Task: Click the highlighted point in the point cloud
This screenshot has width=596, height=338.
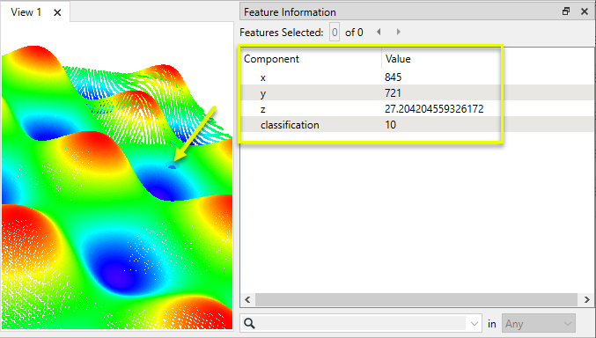Action: (172, 166)
